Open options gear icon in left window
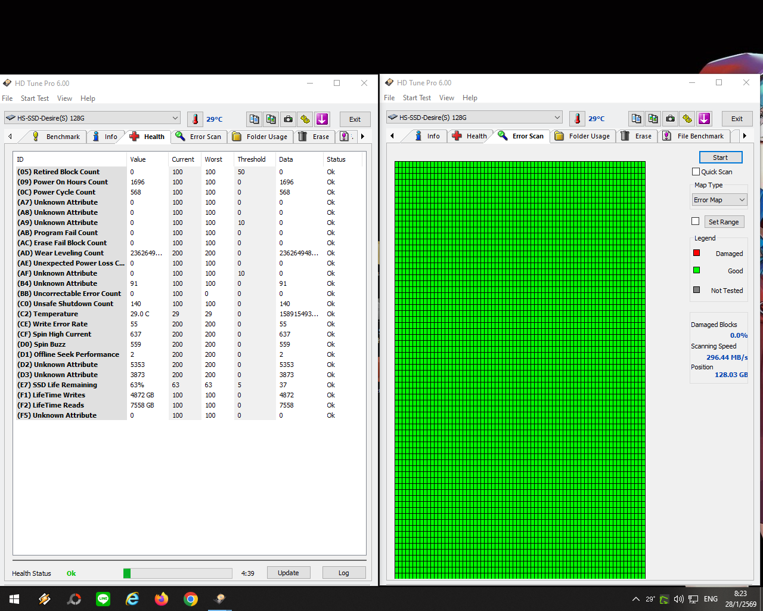The image size is (763, 611). click(x=305, y=119)
